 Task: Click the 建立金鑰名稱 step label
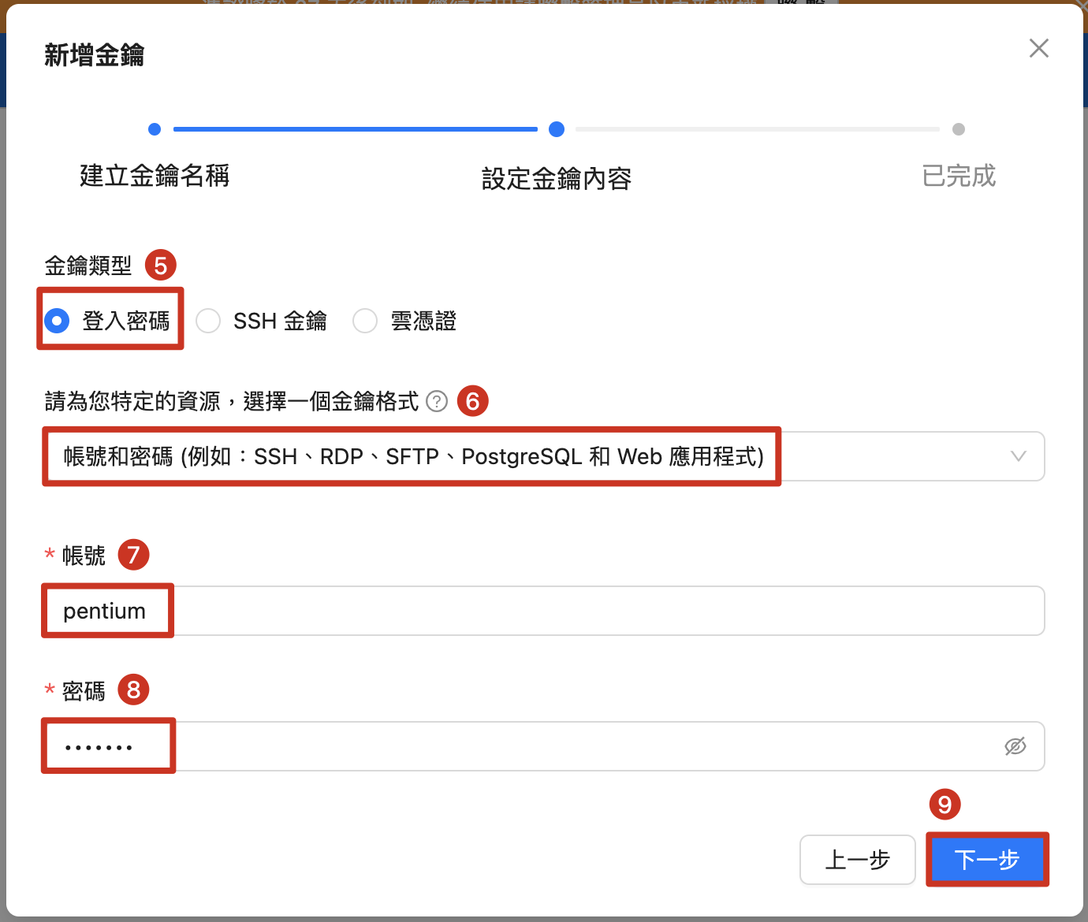(x=155, y=176)
